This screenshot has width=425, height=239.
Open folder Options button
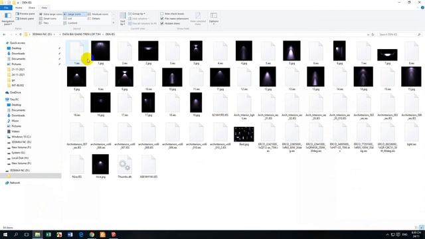214,19
